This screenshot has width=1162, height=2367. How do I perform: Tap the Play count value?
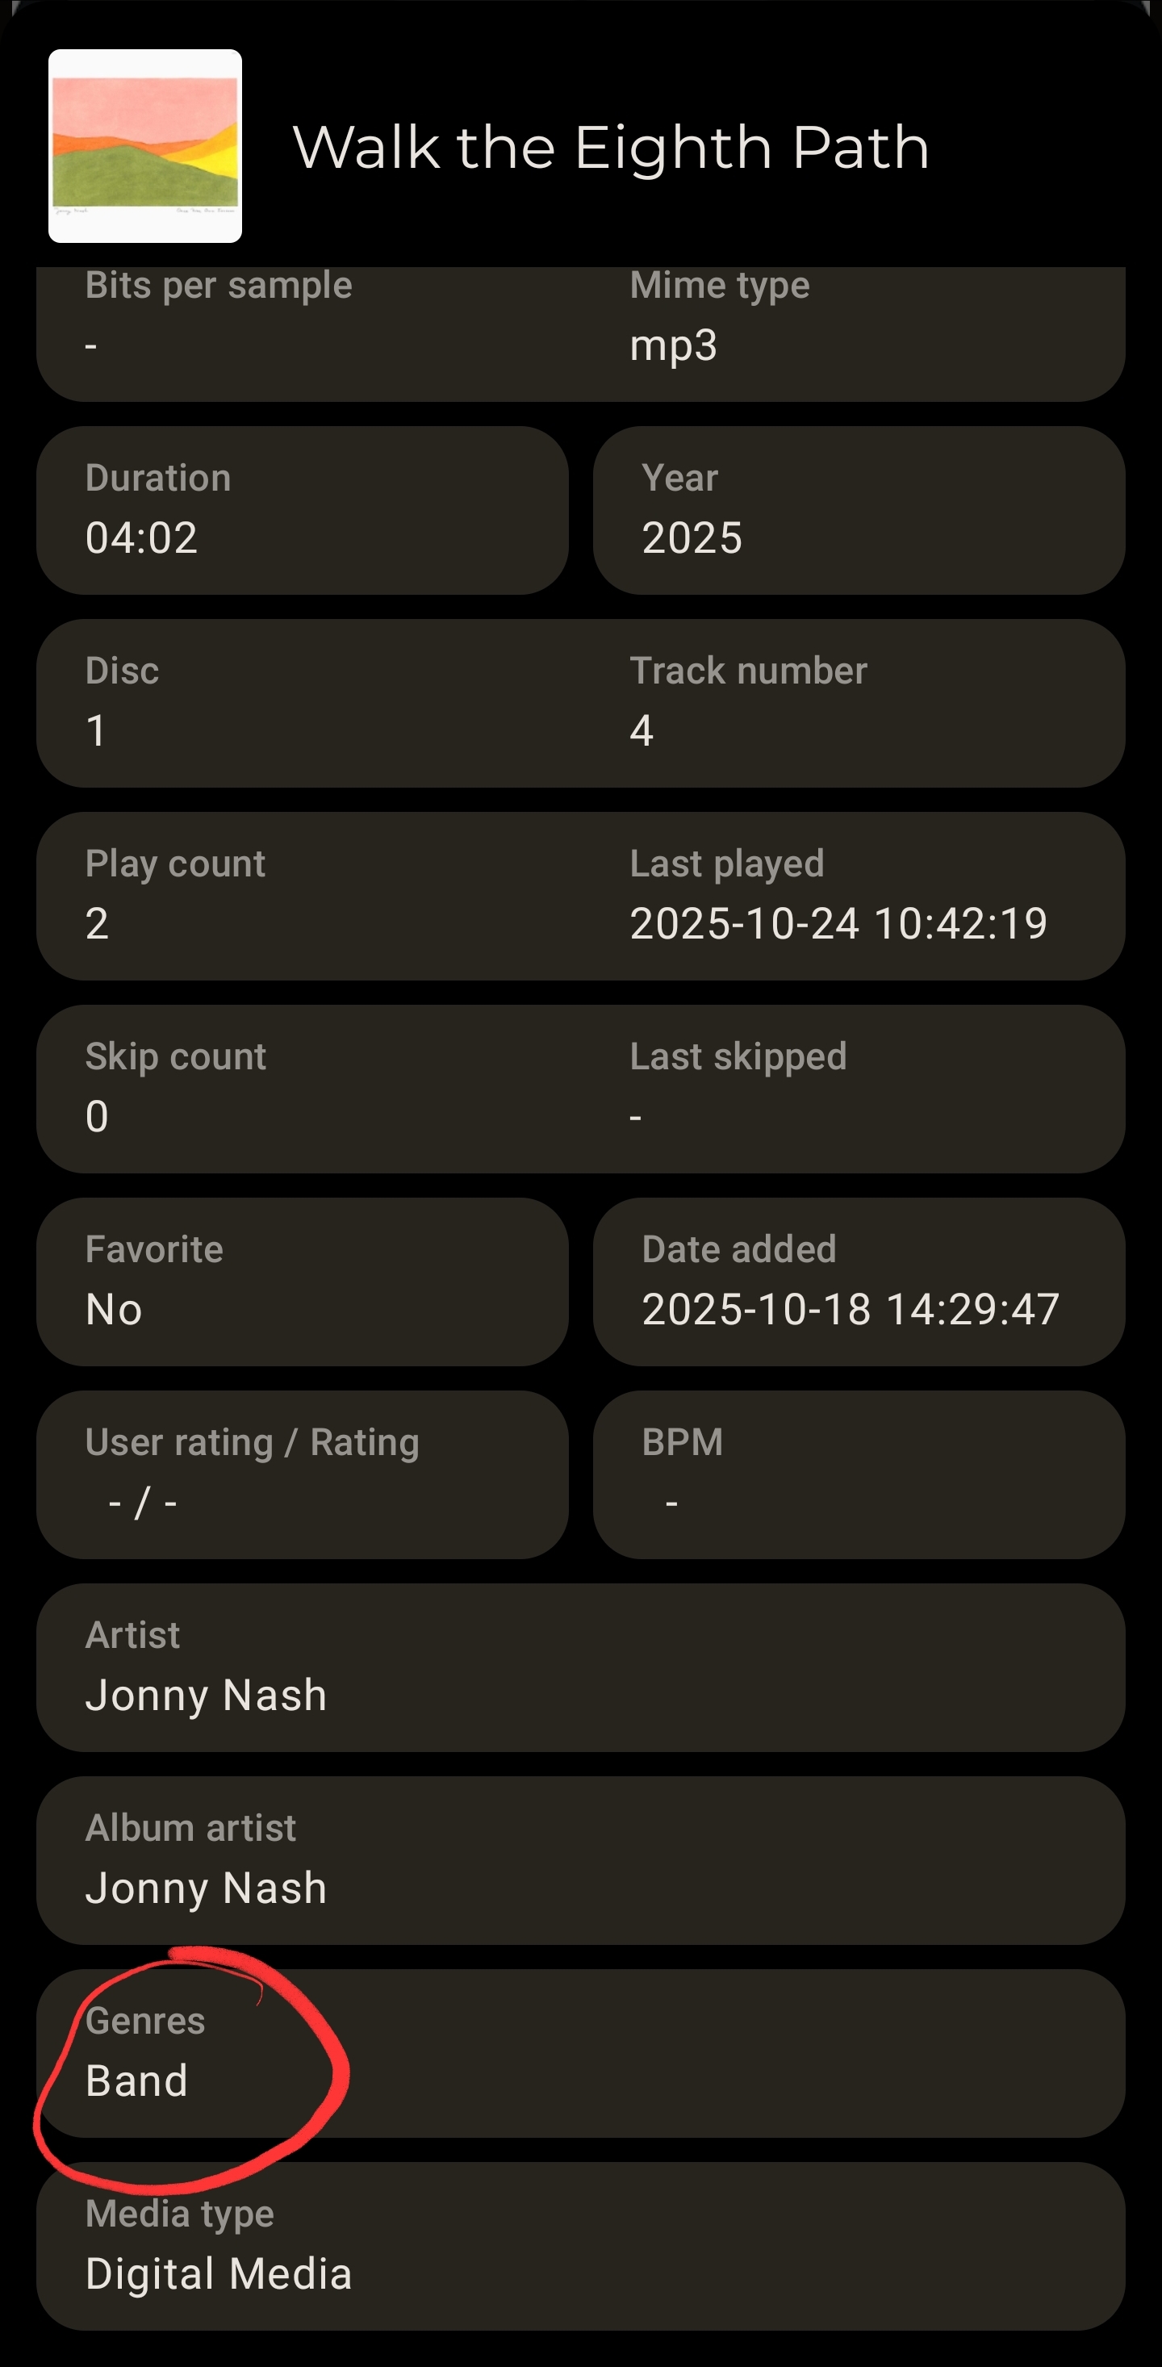pos(98,923)
